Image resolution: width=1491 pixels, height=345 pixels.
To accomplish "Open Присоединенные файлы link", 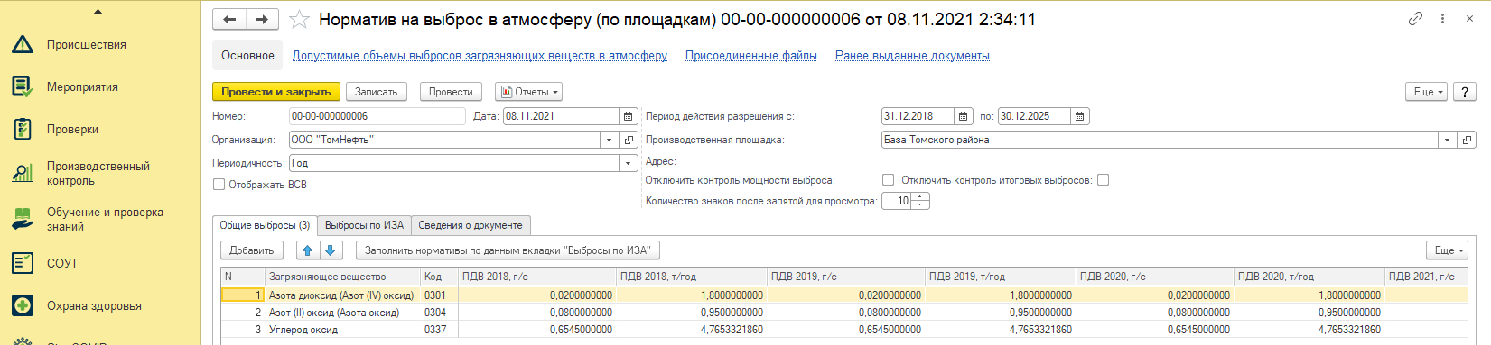I will coord(751,55).
